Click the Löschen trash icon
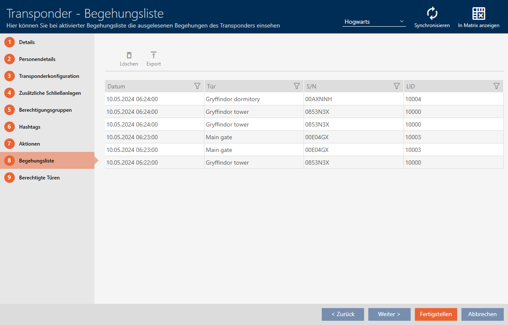This screenshot has width=508, height=325. point(129,55)
